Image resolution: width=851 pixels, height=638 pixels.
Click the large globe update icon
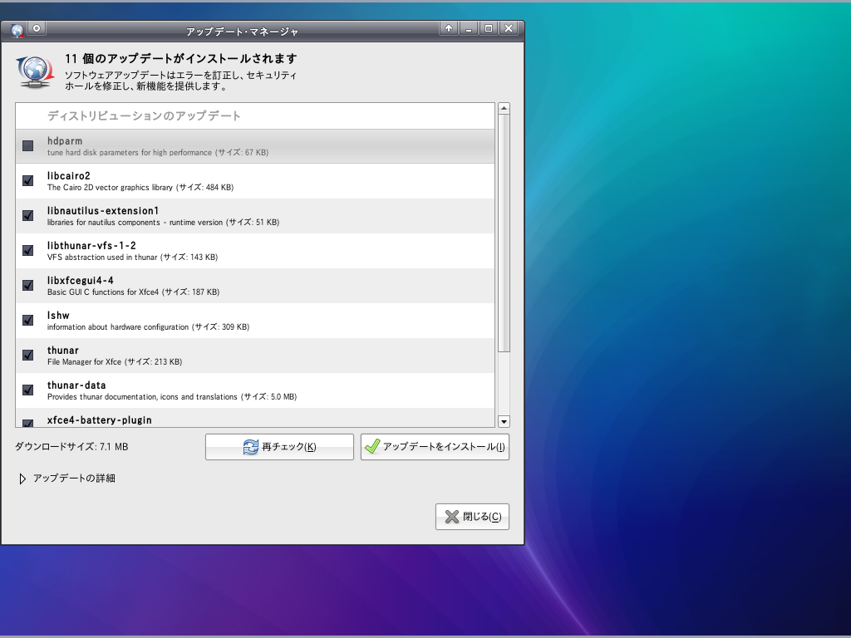35,71
